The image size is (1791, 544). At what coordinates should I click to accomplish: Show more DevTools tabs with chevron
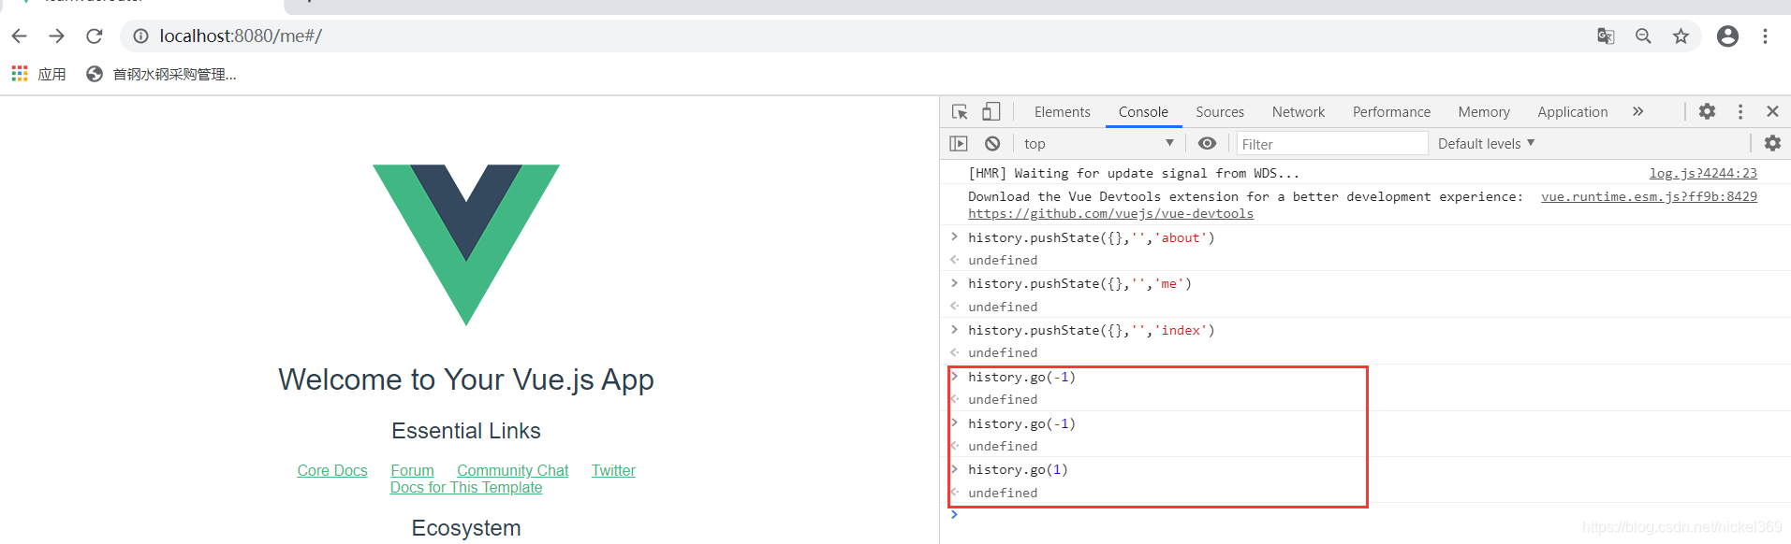pyautogui.click(x=1637, y=111)
